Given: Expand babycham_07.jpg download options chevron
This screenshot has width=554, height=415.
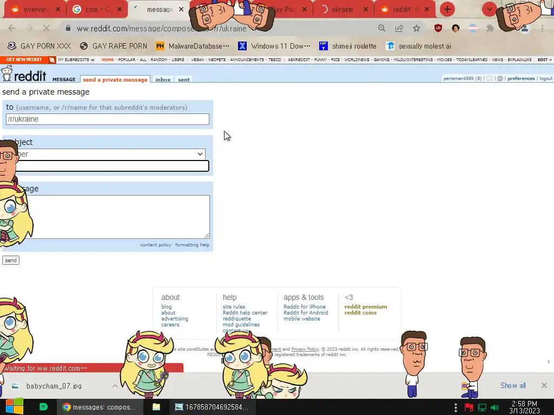Looking at the screenshot, I should [x=115, y=386].
